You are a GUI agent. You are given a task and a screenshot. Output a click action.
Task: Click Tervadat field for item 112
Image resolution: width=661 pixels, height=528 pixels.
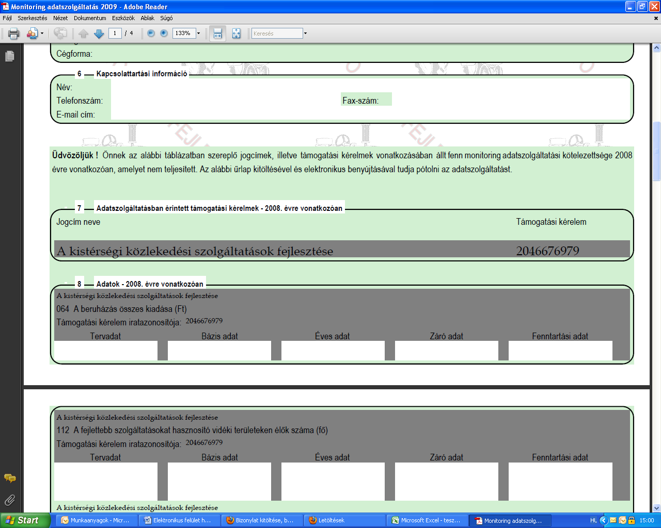[x=106, y=482]
